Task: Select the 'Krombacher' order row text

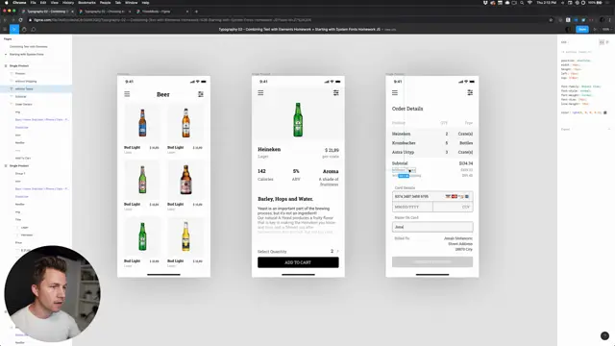Action: point(404,143)
